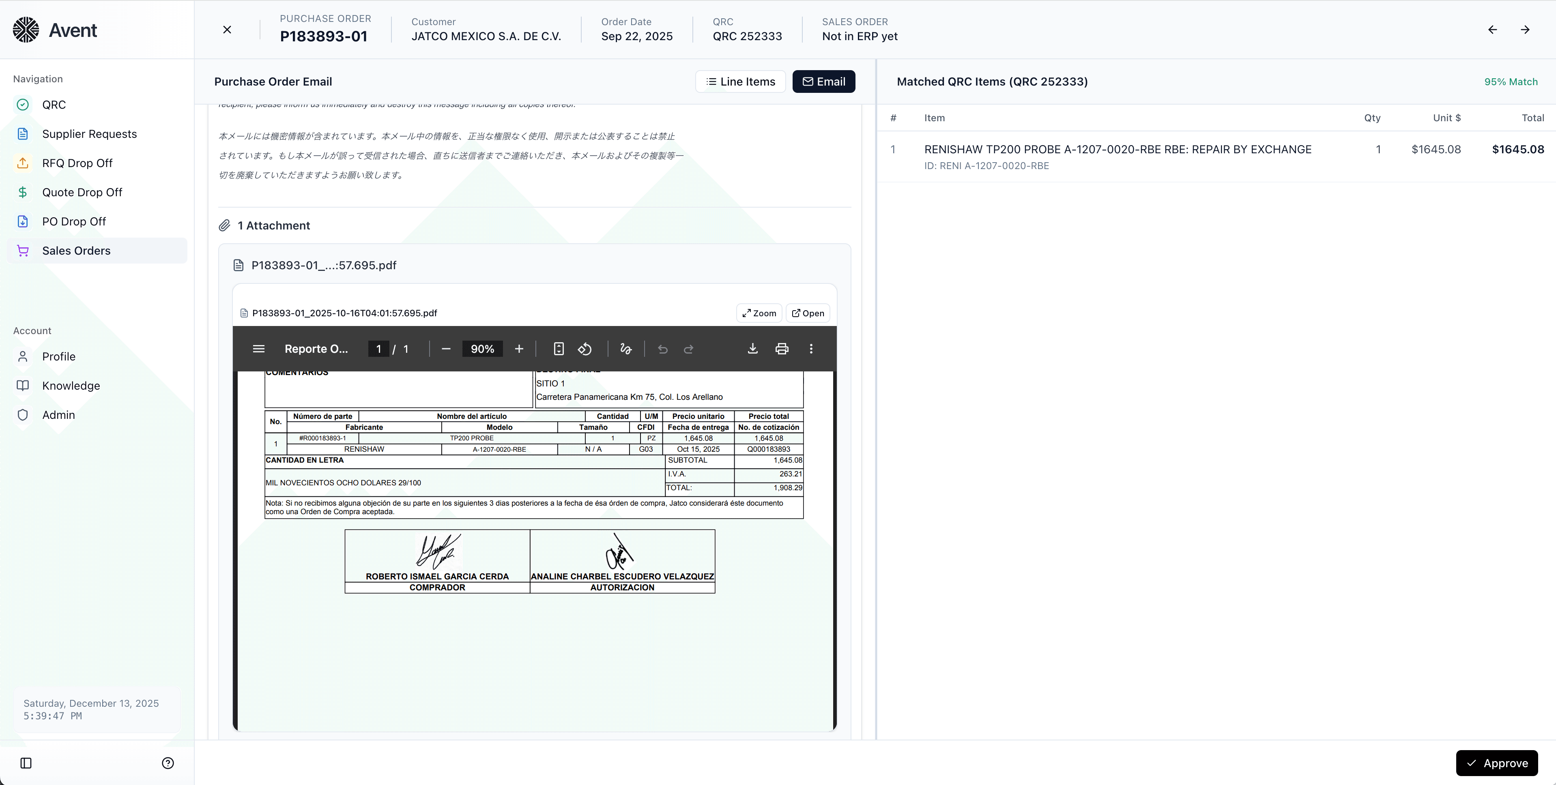Toggle the PDF viewer sidebar menu
1556x785 pixels.
pos(258,349)
